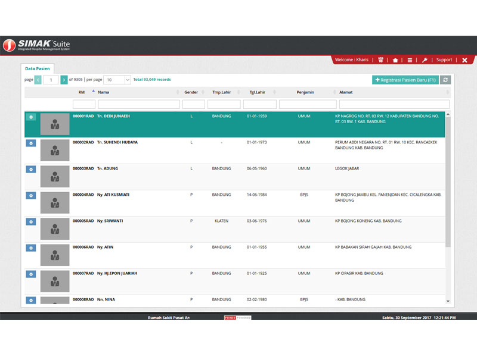Click the key icon in header
This screenshot has height=357, width=477.
425,60
